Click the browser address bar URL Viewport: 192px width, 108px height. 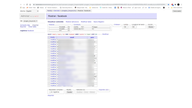(101, 5)
